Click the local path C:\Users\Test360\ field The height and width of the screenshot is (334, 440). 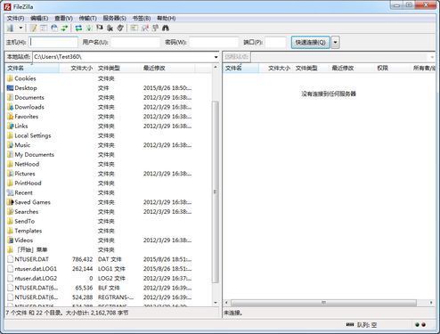coord(123,57)
